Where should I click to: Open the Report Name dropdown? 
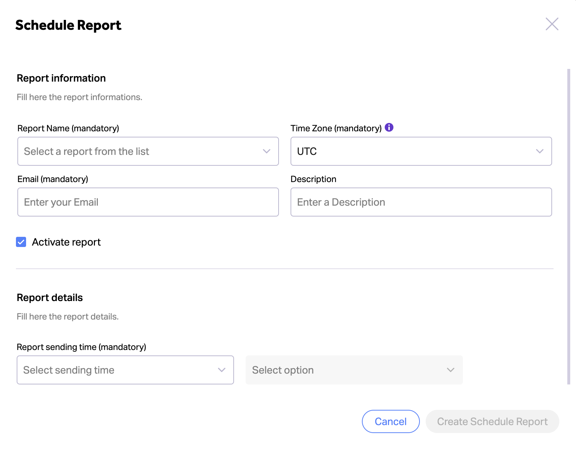tap(148, 151)
